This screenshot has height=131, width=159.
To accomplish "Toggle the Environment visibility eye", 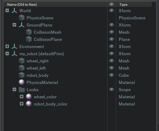I will [x=112, y=46].
